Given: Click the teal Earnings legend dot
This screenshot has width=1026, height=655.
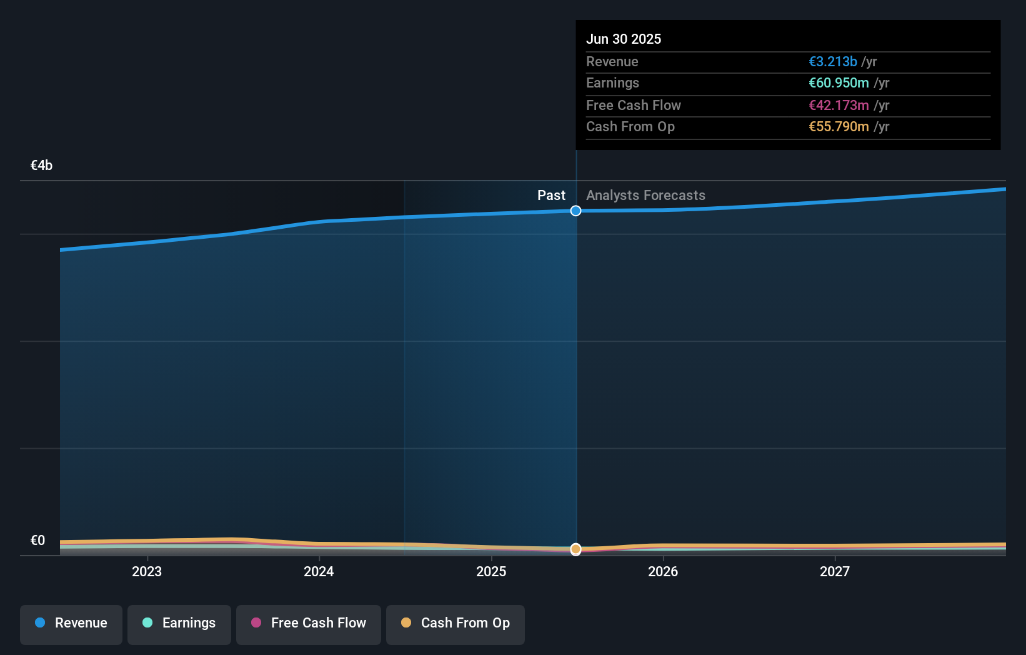Looking at the screenshot, I should click(x=146, y=623).
